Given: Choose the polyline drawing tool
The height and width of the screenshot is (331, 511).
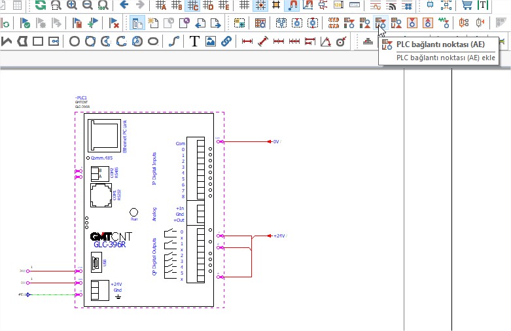Looking at the screenshot, I should pyautogui.click(x=7, y=41).
